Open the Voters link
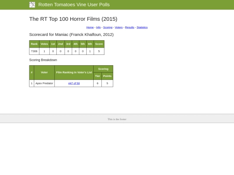The image size is (234, 175). pos(119,27)
